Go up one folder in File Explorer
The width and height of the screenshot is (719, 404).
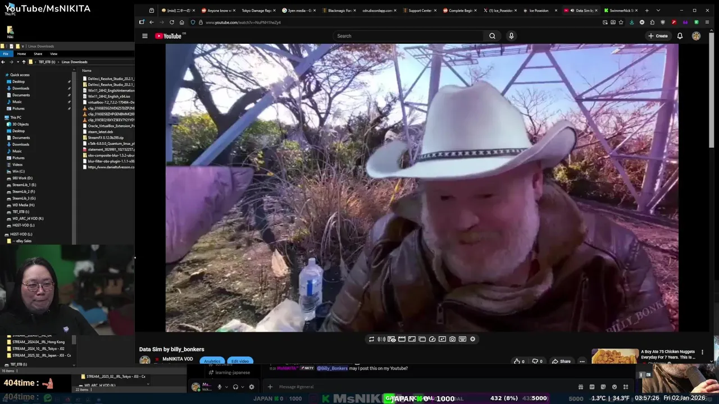pos(24,62)
